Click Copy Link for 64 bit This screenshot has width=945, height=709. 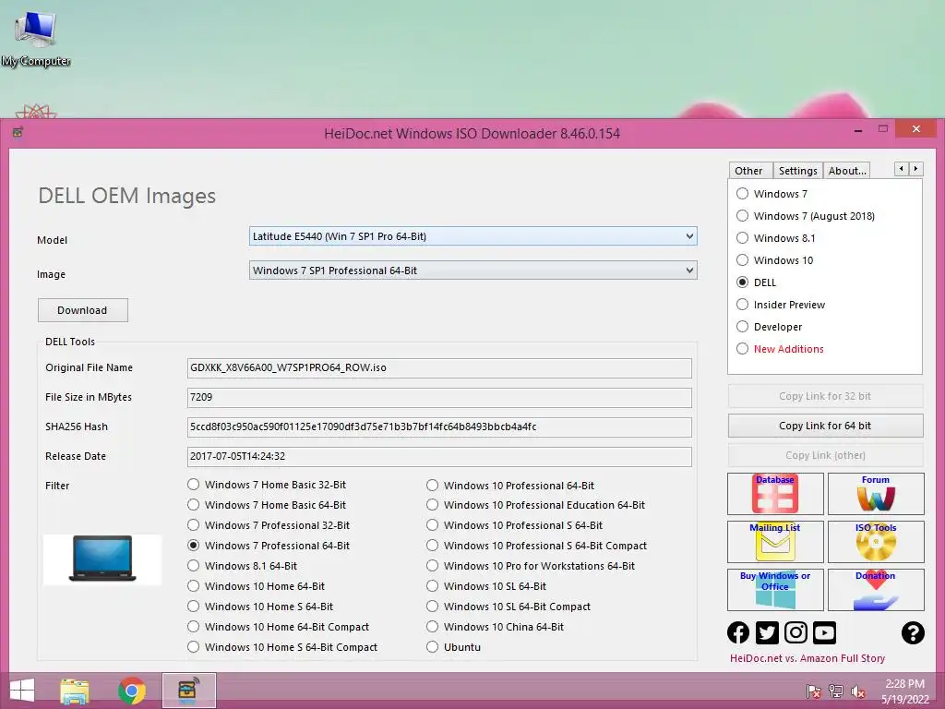coord(825,426)
